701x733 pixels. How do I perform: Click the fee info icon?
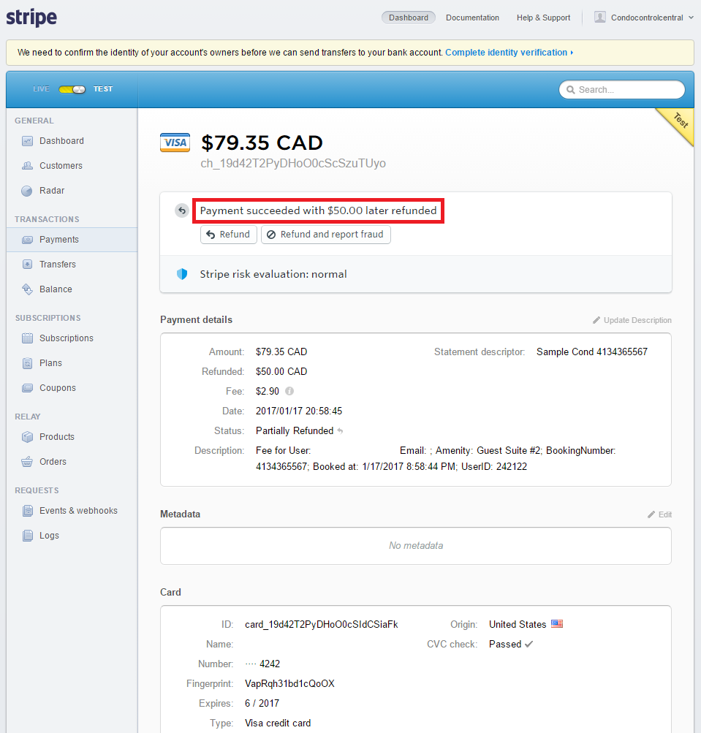pos(289,391)
